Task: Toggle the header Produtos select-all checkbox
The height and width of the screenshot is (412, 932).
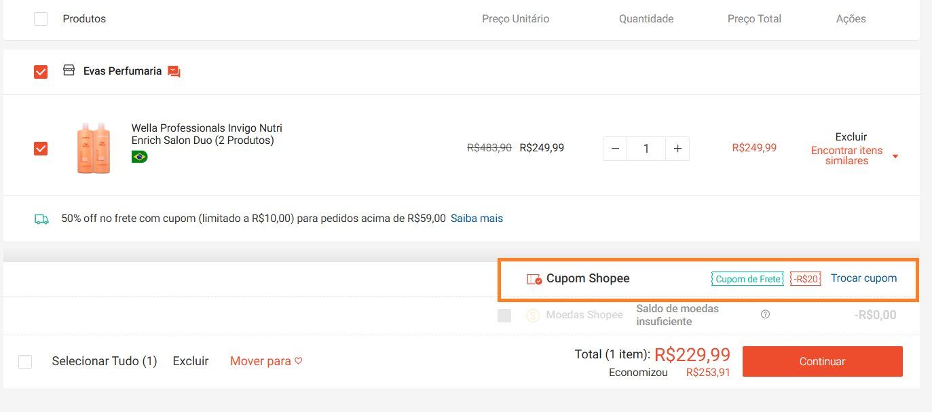Action: 41,19
